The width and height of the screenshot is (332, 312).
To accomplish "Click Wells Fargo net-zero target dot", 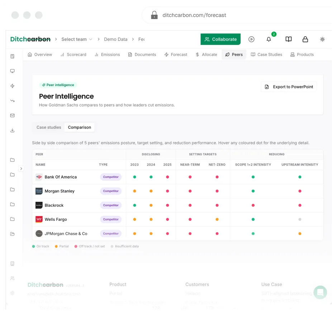I will point(217,219).
